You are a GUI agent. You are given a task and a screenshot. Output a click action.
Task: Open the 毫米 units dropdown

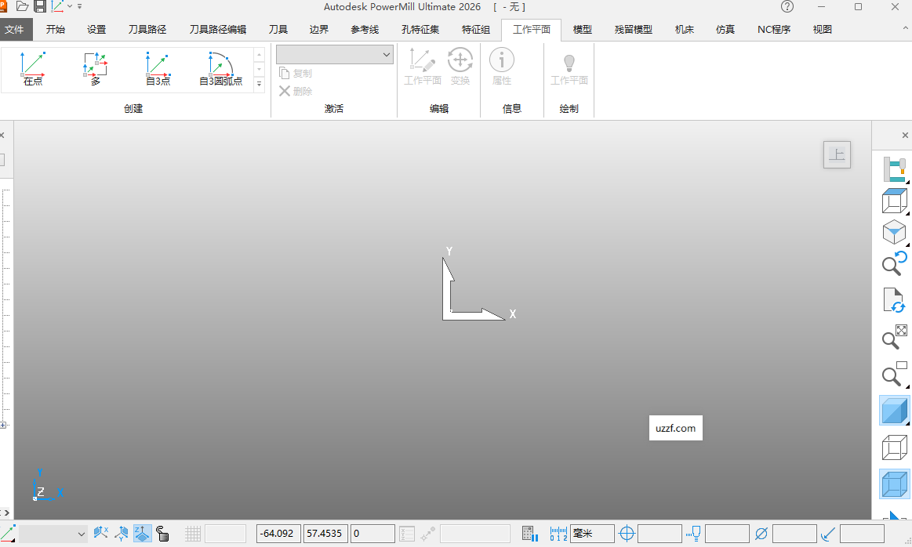coord(591,533)
